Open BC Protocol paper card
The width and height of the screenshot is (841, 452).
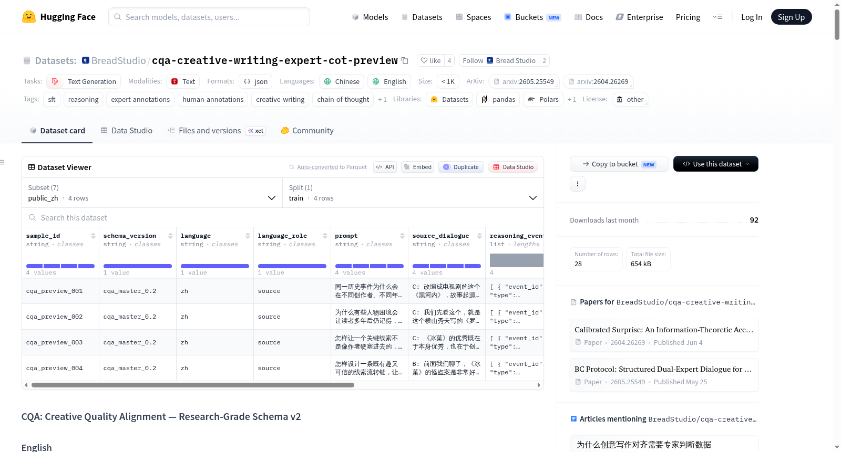tap(664, 375)
